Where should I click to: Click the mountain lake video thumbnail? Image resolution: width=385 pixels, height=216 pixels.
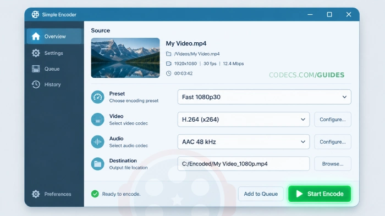125,58
